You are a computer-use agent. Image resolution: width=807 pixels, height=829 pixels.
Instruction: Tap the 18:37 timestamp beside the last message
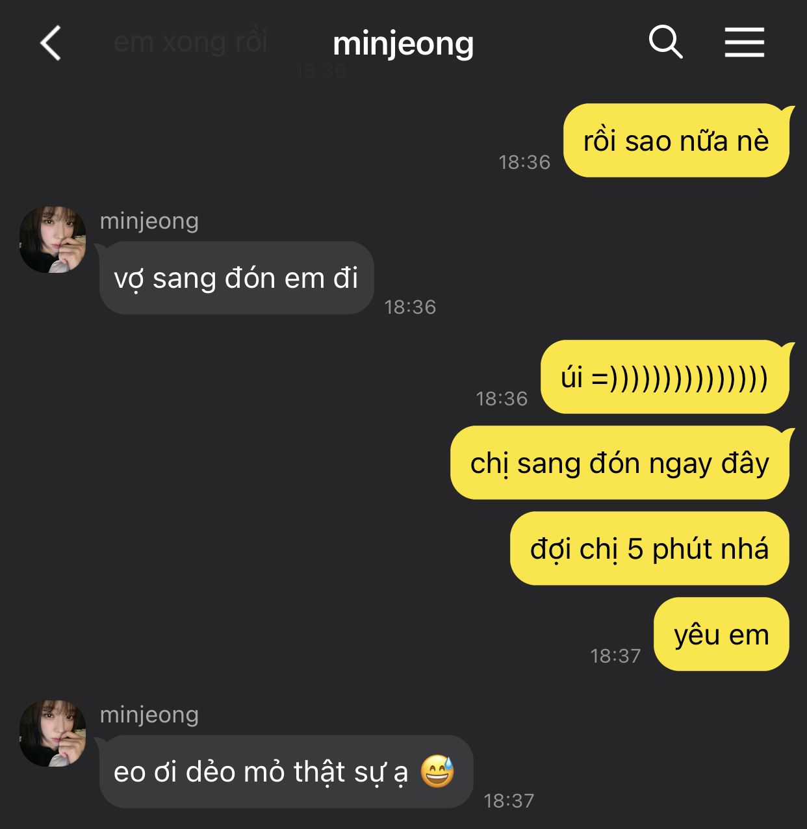[x=509, y=801]
